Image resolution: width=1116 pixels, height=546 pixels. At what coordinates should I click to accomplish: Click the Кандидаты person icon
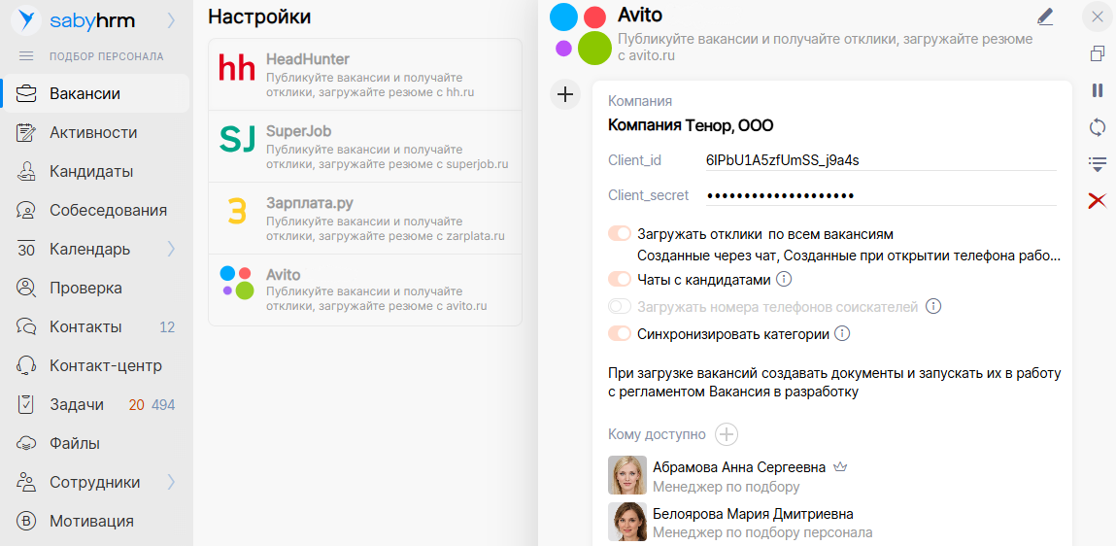point(26,172)
